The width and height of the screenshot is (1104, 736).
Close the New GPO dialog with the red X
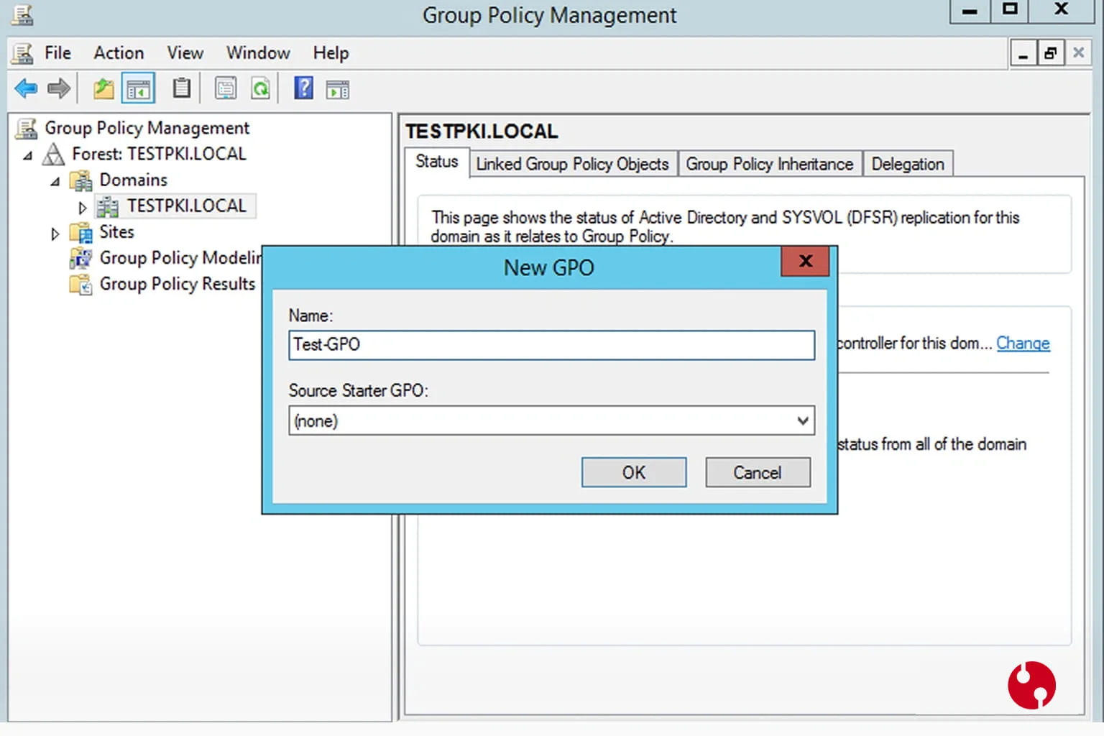click(x=805, y=261)
